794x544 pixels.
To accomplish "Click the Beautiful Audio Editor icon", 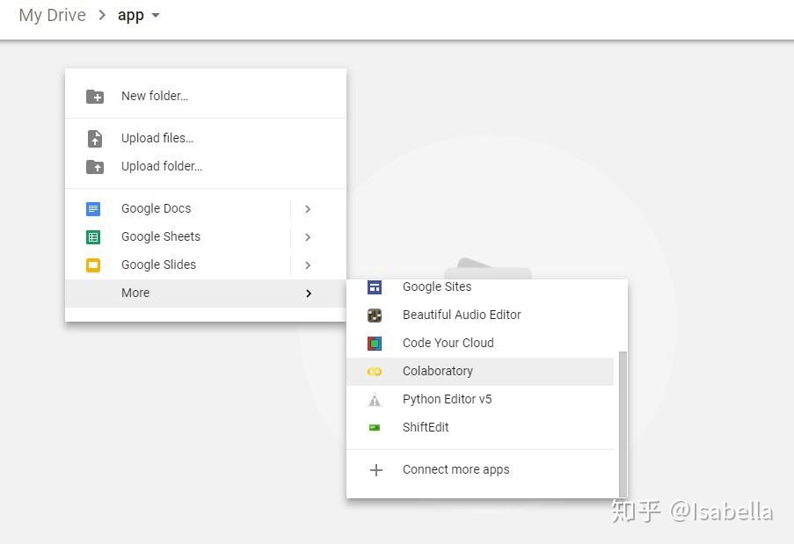I will point(375,315).
